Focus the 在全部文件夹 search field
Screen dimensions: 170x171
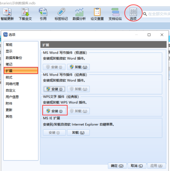tap(159, 14)
